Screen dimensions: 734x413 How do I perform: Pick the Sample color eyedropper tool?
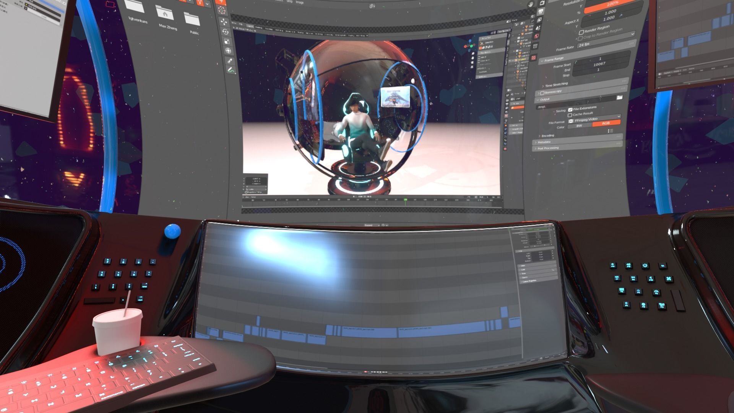click(x=230, y=61)
